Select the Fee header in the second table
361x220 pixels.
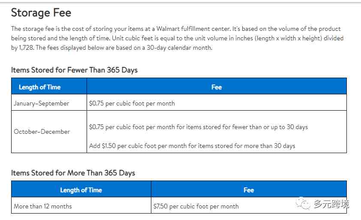249,190
